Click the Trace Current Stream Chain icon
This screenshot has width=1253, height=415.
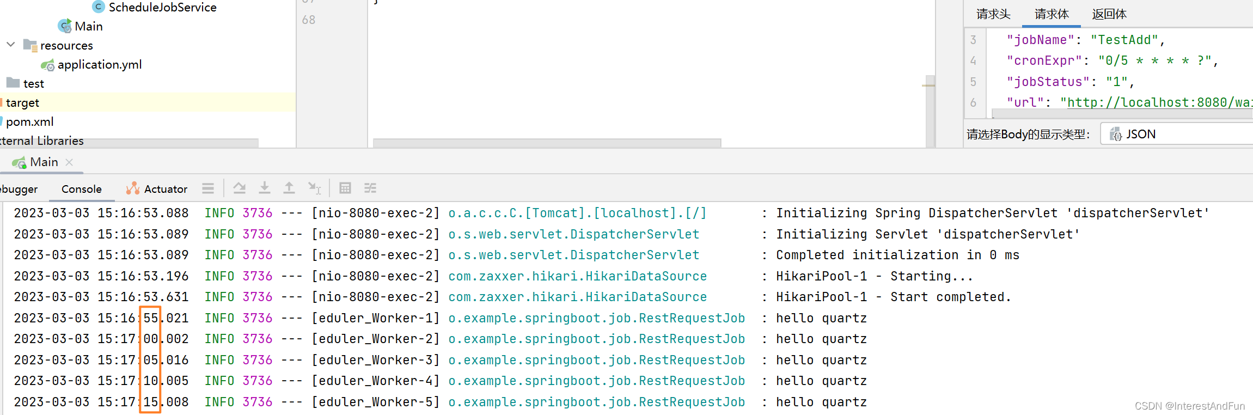click(370, 188)
